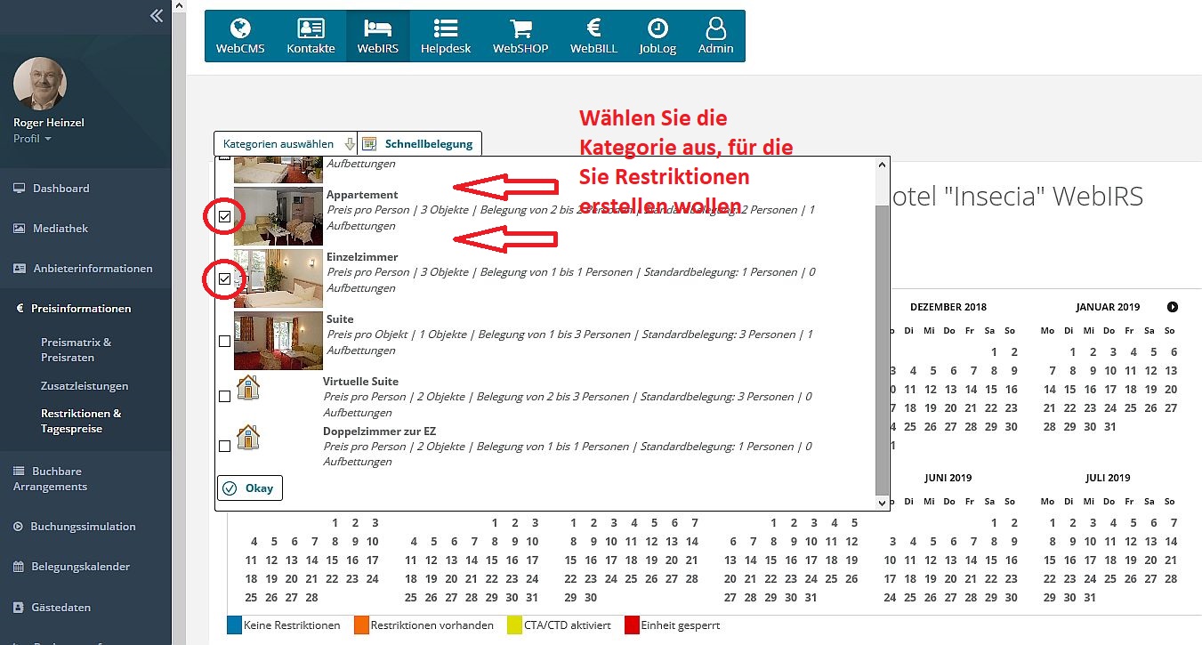Image resolution: width=1202 pixels, height=645 pixels.
Task: Click Doppelzimmer zur EZ category title
Action: [x=379, y=431]
